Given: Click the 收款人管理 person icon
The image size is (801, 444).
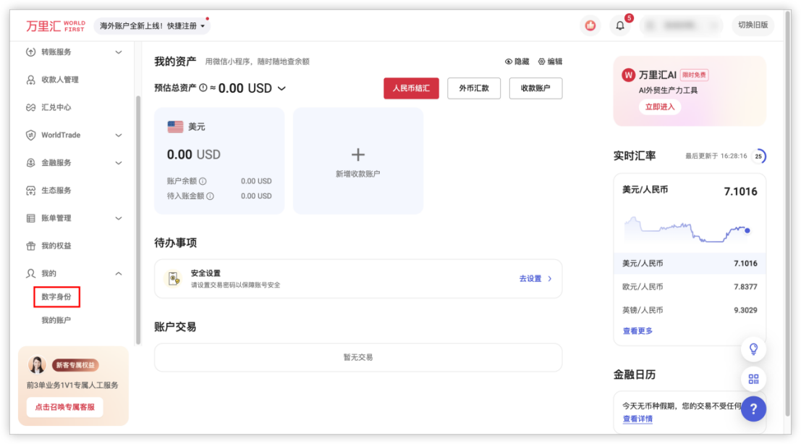Looking at the screenshot, I should pyautogui.click(x=30, y=79).
